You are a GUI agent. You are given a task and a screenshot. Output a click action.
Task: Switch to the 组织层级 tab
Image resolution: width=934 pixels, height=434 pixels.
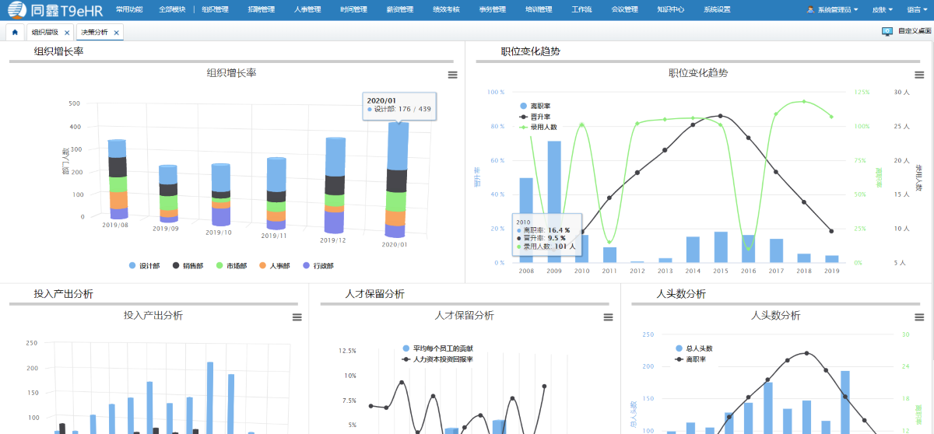(x=45, y=33)
